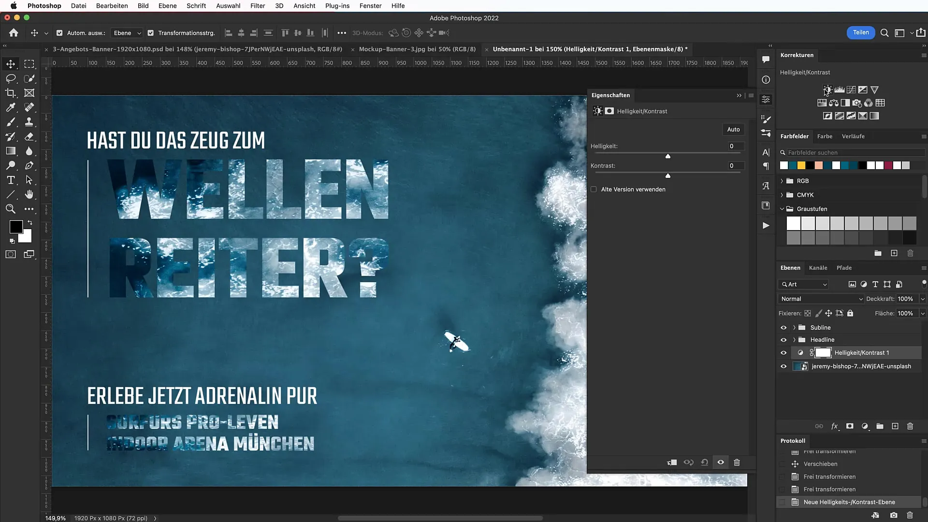Open the Normal blend mode dropdown

tap(821, 299)
